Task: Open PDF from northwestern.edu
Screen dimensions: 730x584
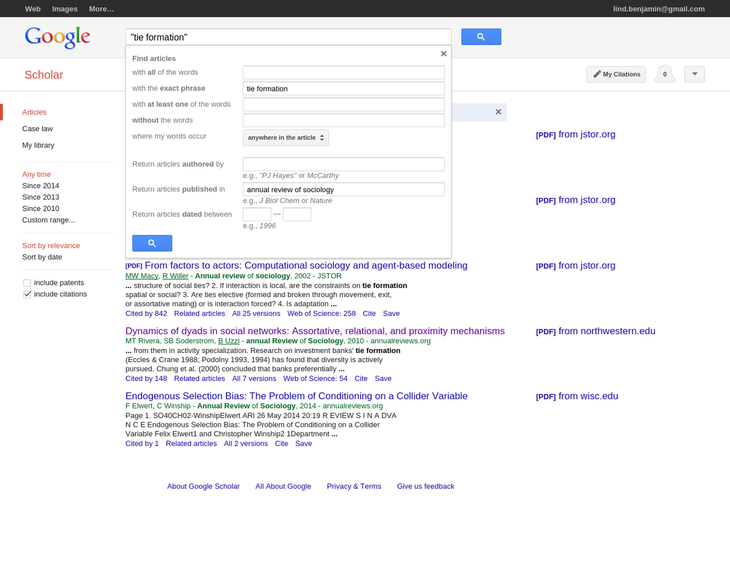Action: pyautogui.click(x=596, y=331)
